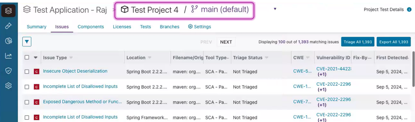Viewport: 415px width, 122px height.
Task: Check the Insecure Object Deserialization row checkbox
Action: tap(27, 72)
